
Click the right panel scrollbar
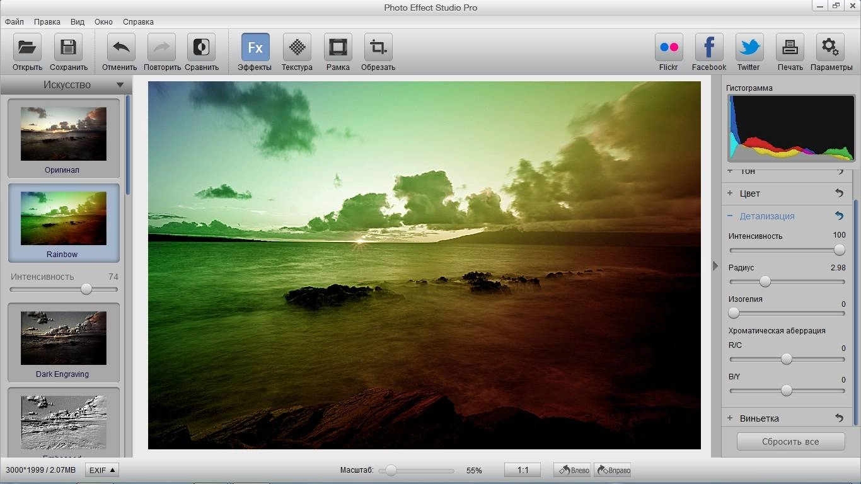(855, 312)
